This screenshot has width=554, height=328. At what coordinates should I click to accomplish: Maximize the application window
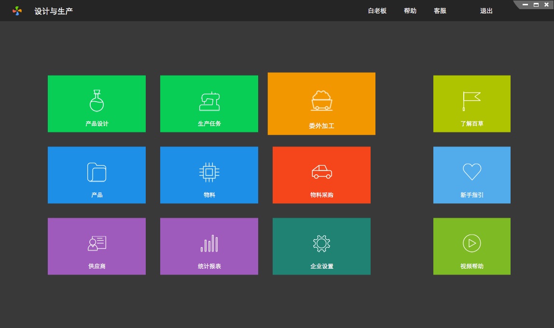coord(536,5)
